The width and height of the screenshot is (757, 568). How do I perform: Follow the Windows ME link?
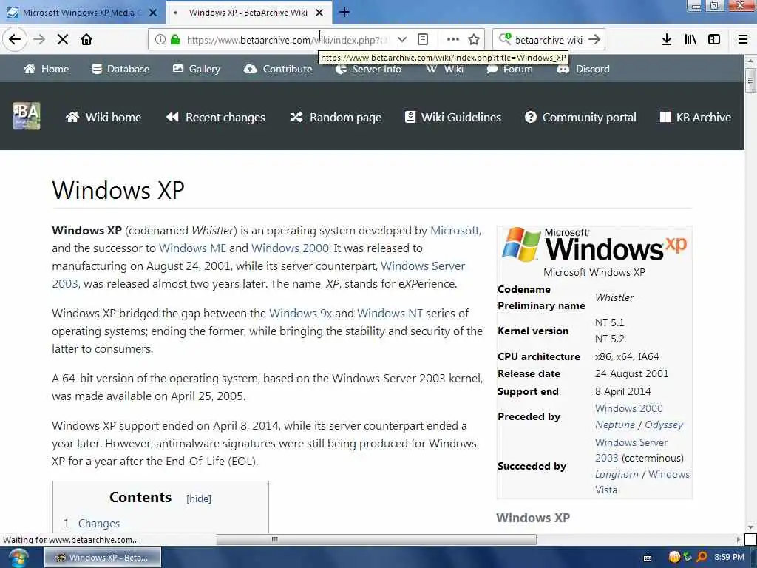coord(192,248)
